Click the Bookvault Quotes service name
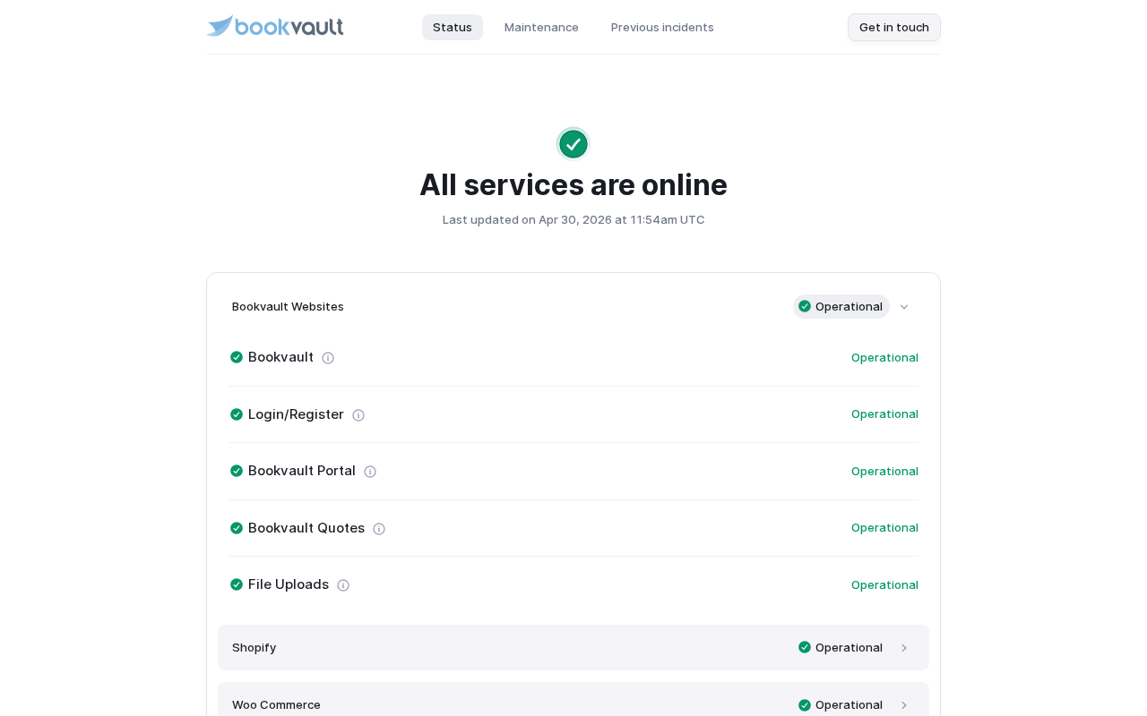Viewport: 1147px width, 716px height. click(x=306, y=528)
